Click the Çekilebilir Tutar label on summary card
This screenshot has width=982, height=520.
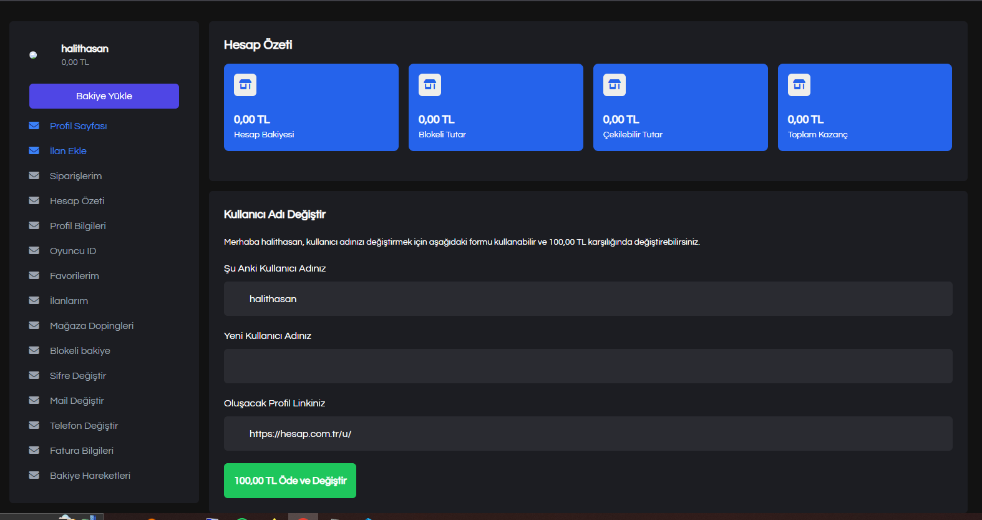633,135
